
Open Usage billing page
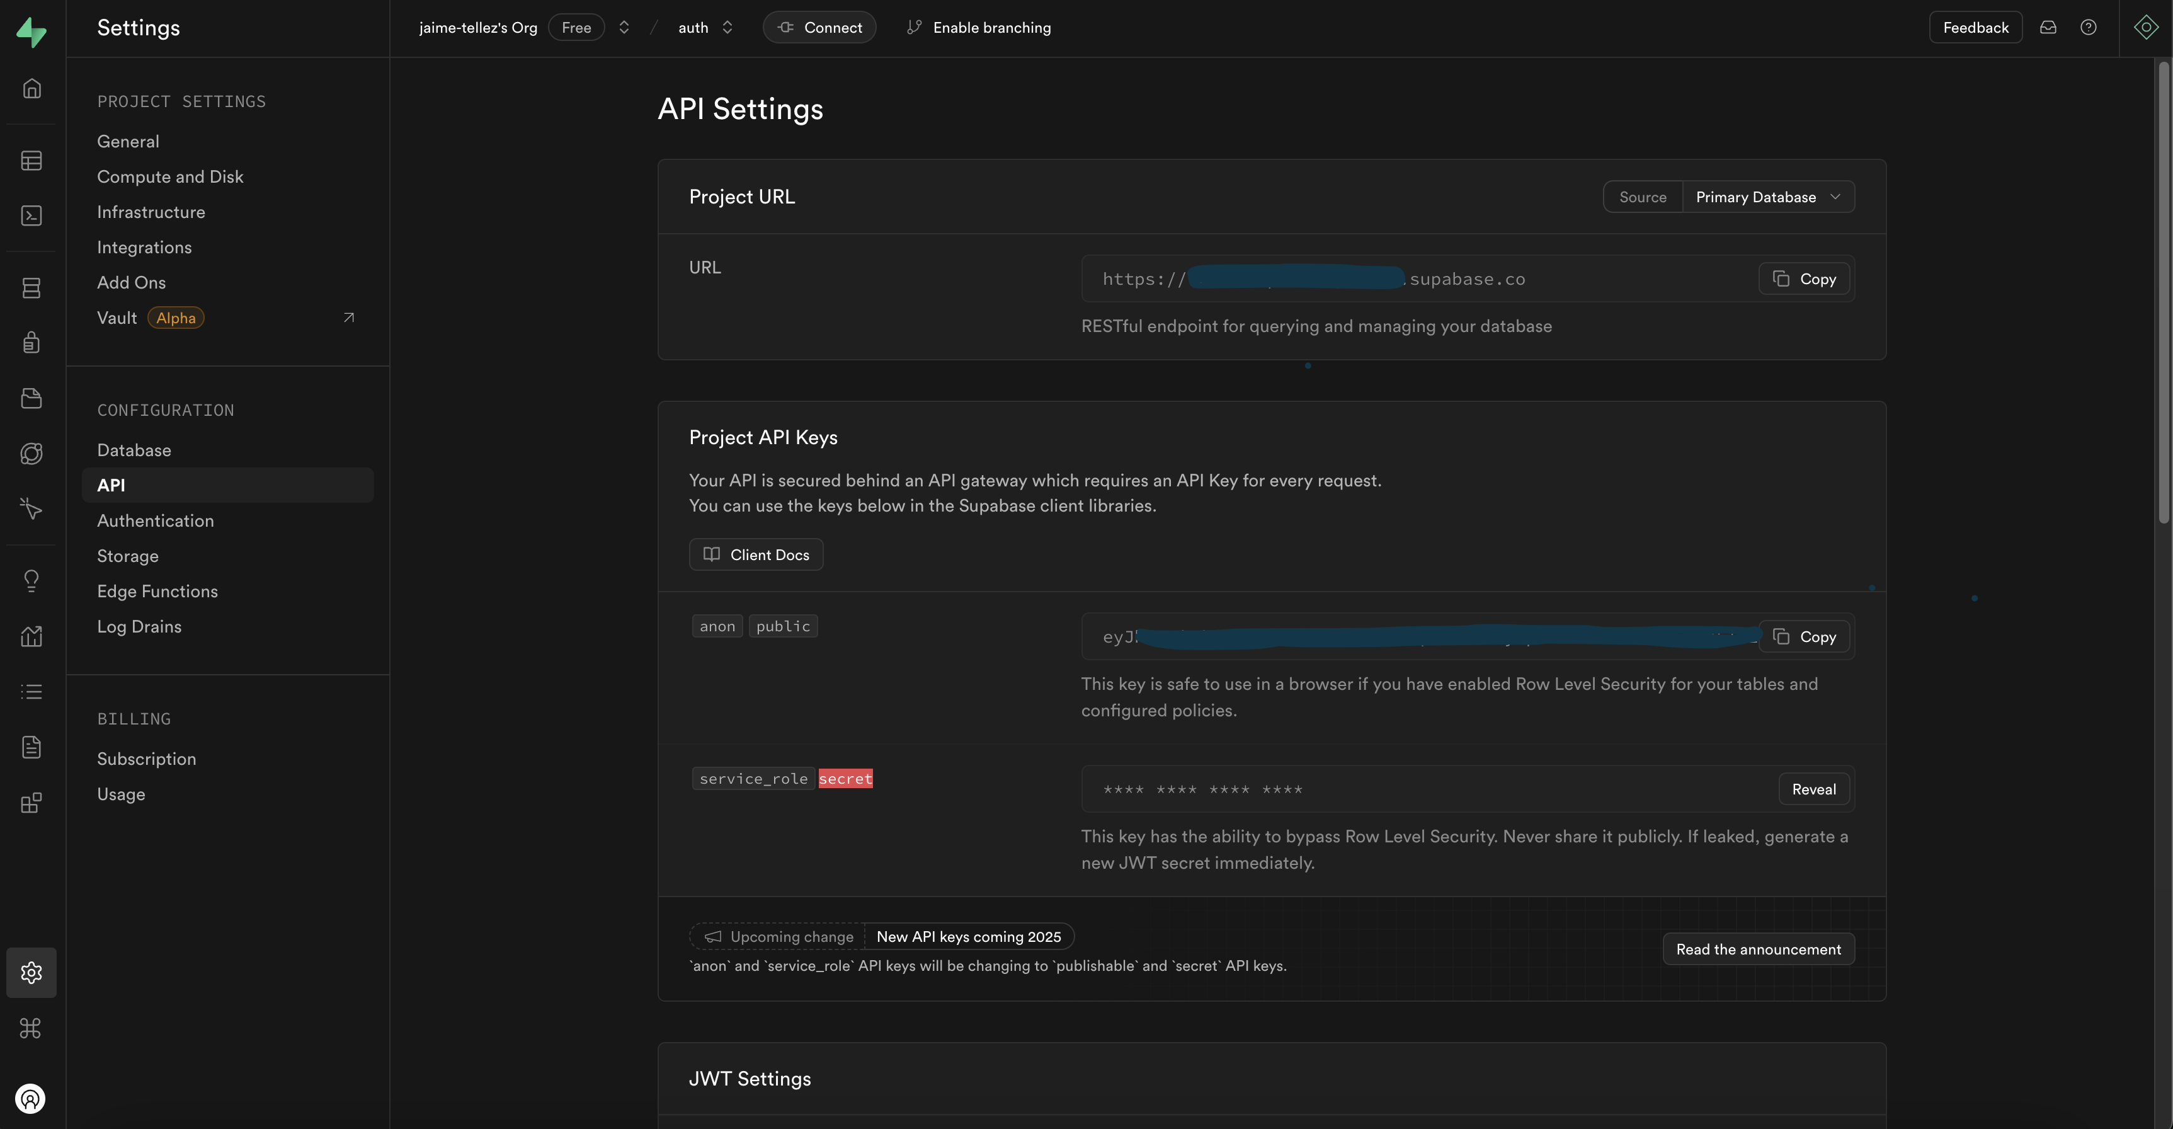(x=122, y=795)
